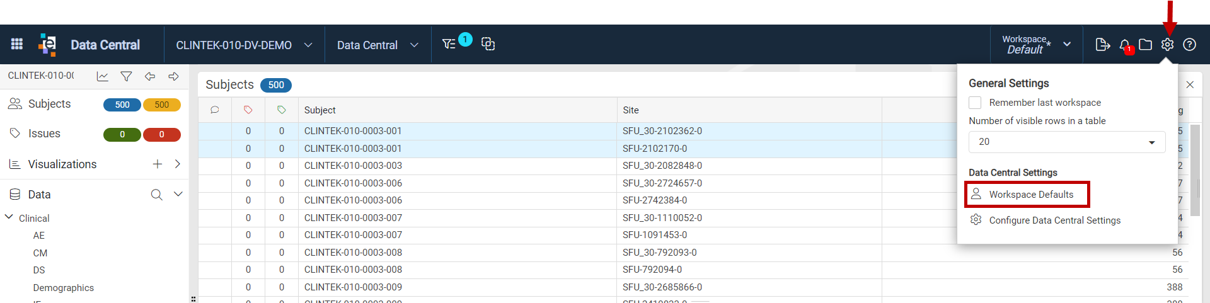The width and height of the screenshot is (1210, 303).
Task: Add a visualization with the plus icon
Action: pos(158,164)
